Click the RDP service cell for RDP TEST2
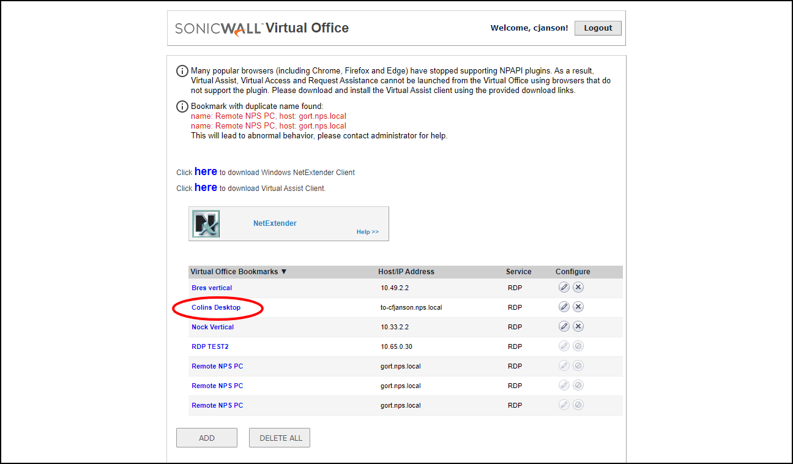 (x=515, y=346)
